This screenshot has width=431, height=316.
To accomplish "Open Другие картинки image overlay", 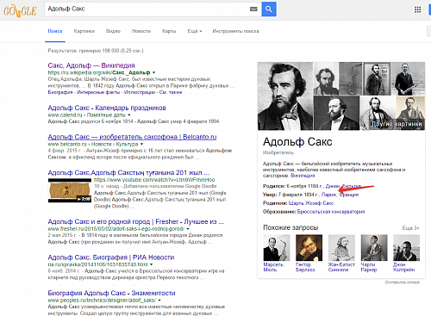I will (397, 124).
